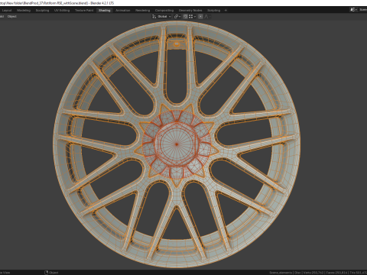Open the last Sculpting workspace tab

pyautogui.click(x=213, y=11)
